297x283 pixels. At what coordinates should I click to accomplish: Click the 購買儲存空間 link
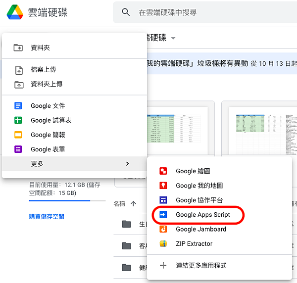[x=47, y=217]
